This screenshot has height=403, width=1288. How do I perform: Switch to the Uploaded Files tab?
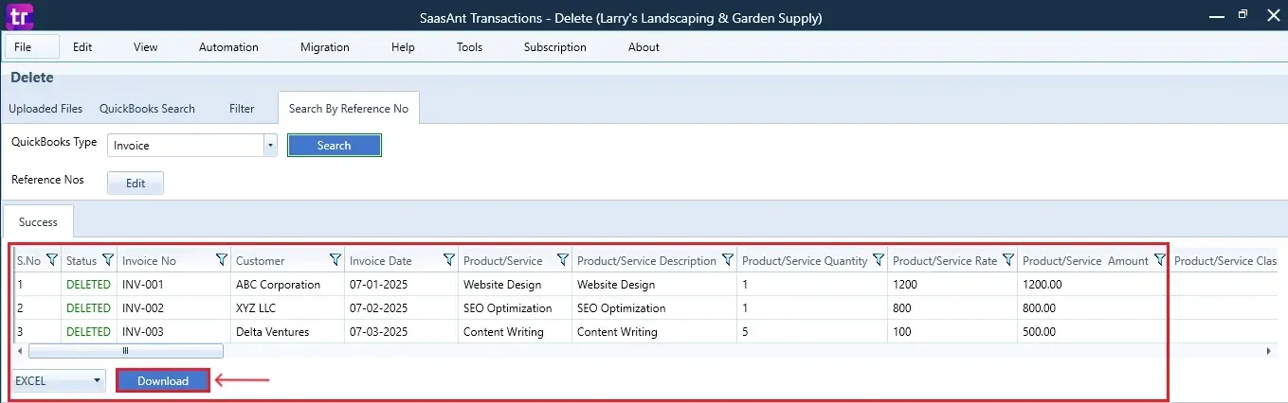coord(45,109)
